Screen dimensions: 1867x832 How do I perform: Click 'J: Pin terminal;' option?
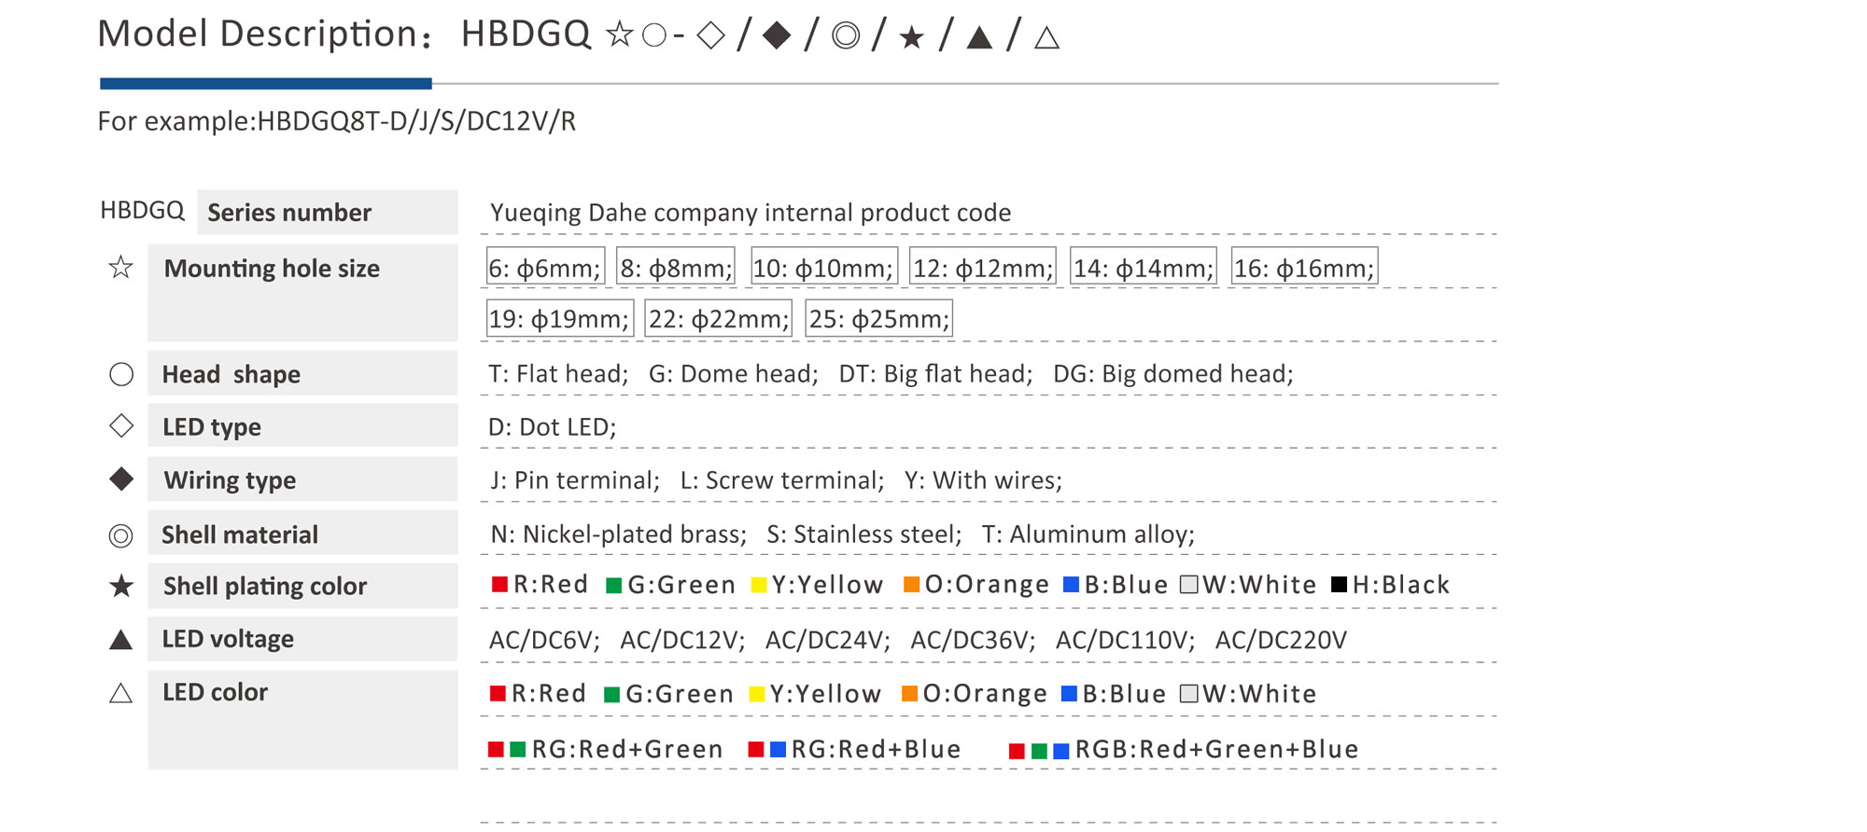pos(575,480)
